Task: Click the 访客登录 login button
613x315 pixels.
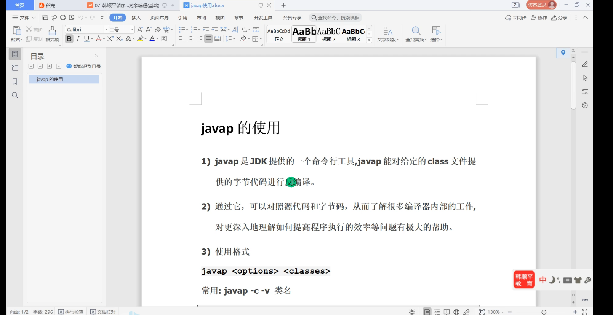Action: coord(541,5)
